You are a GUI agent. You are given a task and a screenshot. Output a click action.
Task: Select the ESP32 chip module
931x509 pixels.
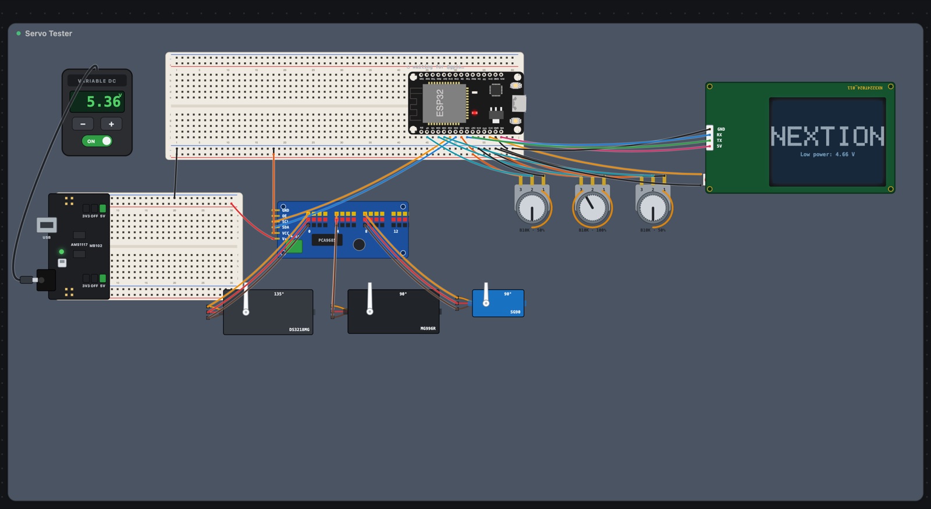pyautogui.click(x=445, y=104)
